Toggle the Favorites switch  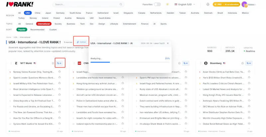tap(157, 4)
